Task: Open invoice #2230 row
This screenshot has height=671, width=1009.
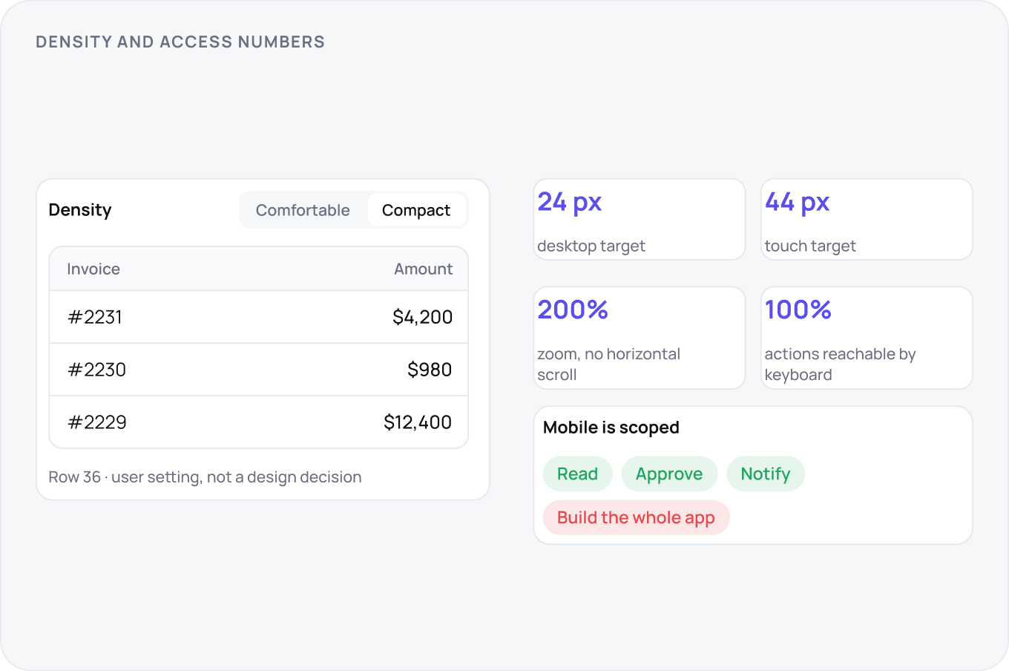Action: pyautogui.click(x=259, y=370)
